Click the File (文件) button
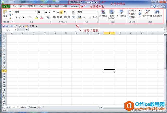 tap(6, 6)
